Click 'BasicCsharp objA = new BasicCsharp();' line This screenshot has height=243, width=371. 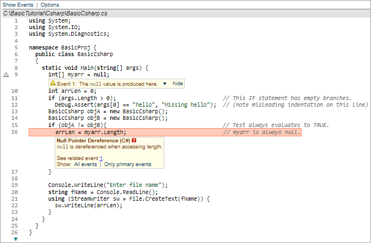pyautogui.click(x=108, y=112)
